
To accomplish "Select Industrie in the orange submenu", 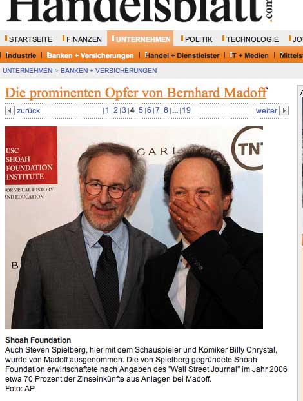I will [x=21, y=55].
